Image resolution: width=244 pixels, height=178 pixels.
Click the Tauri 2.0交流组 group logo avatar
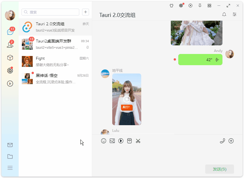27,27
